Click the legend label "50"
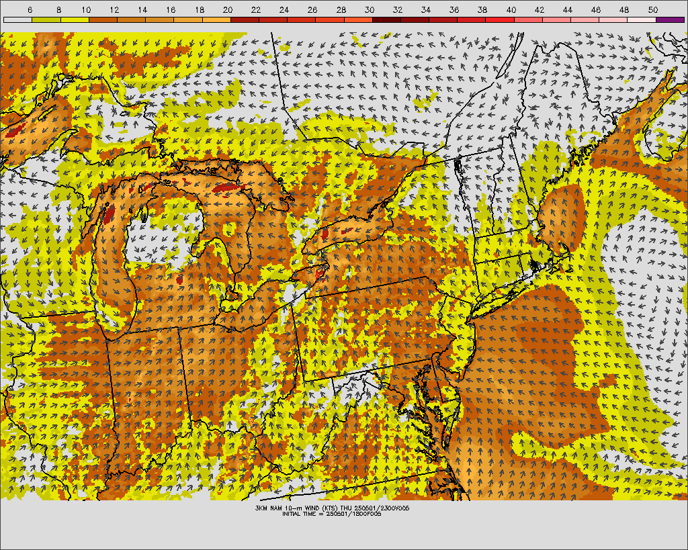688x550 pixels. 652,9
